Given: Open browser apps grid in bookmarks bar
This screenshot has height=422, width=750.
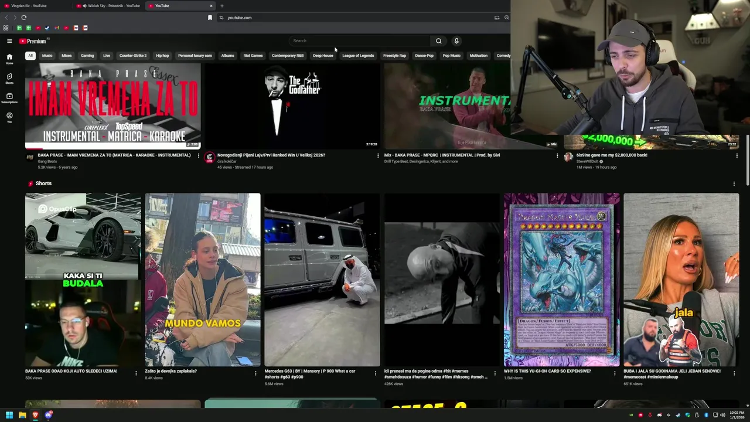Looking at the screenshot, I should click(x=6, y=28).
